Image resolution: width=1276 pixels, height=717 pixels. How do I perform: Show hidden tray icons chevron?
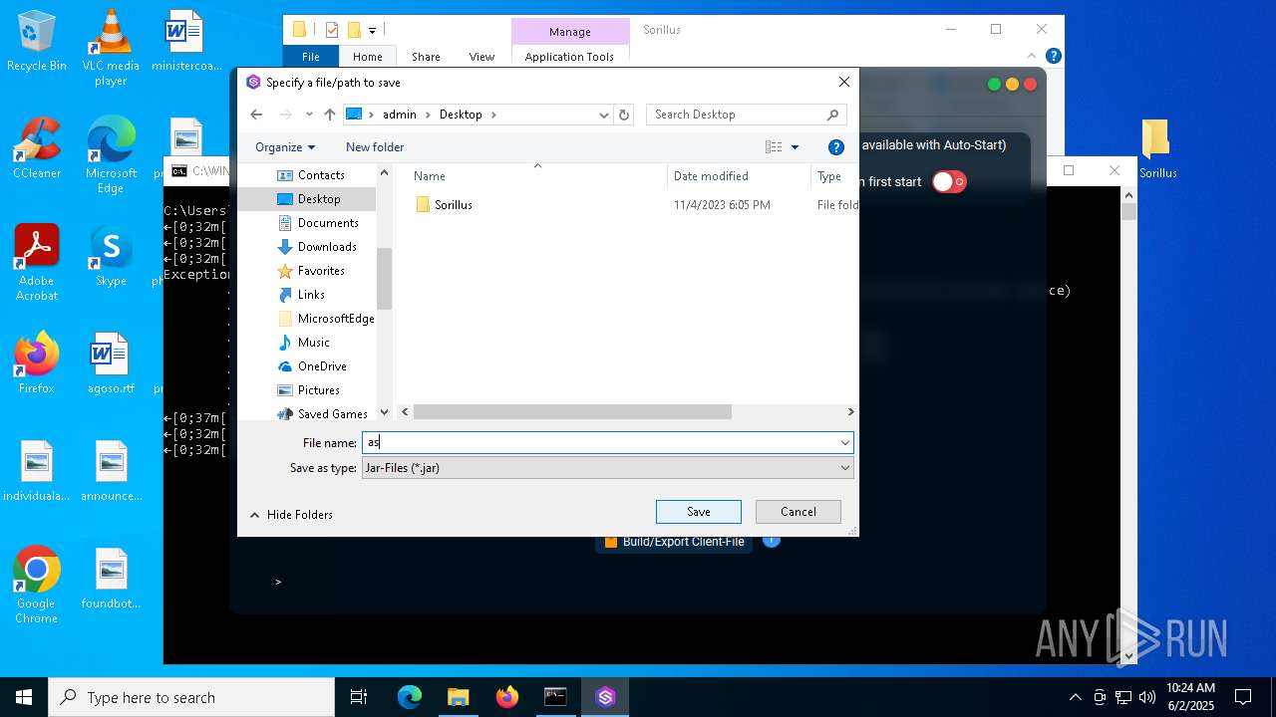tap(1075, 697)
